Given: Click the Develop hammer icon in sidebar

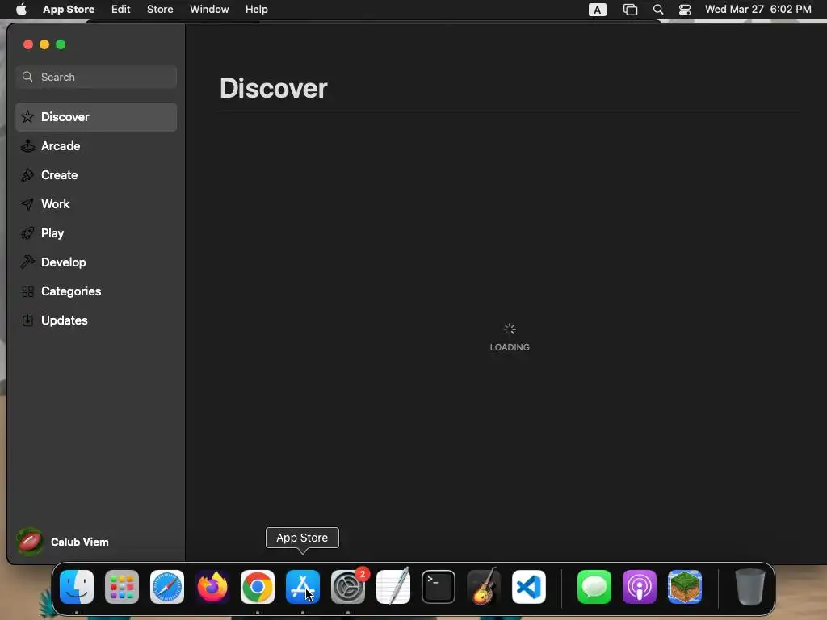Looking at the screenshot, I should 27,262.
